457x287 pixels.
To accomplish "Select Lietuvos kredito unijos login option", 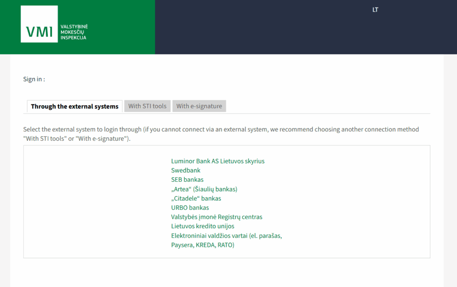I will pyautogui.click(x=203, y=226).
